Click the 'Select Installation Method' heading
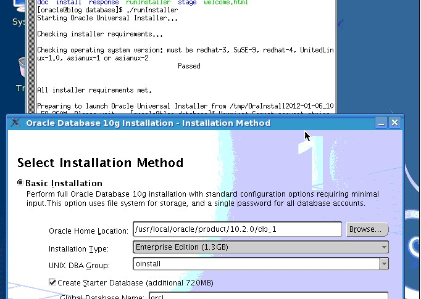 101,163
